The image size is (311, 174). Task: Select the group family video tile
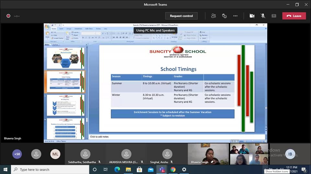[249, 154]
